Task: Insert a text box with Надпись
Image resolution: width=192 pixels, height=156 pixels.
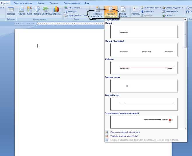Action: click(x=135, y=12)
